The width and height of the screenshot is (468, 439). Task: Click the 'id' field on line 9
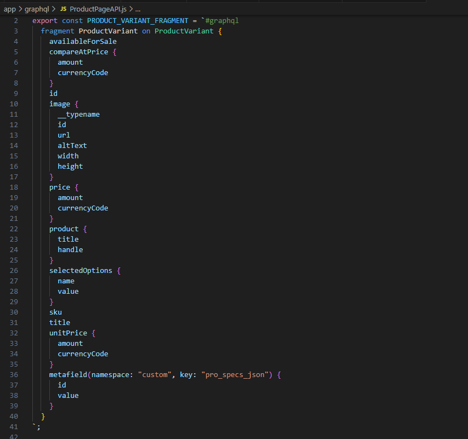53,93
